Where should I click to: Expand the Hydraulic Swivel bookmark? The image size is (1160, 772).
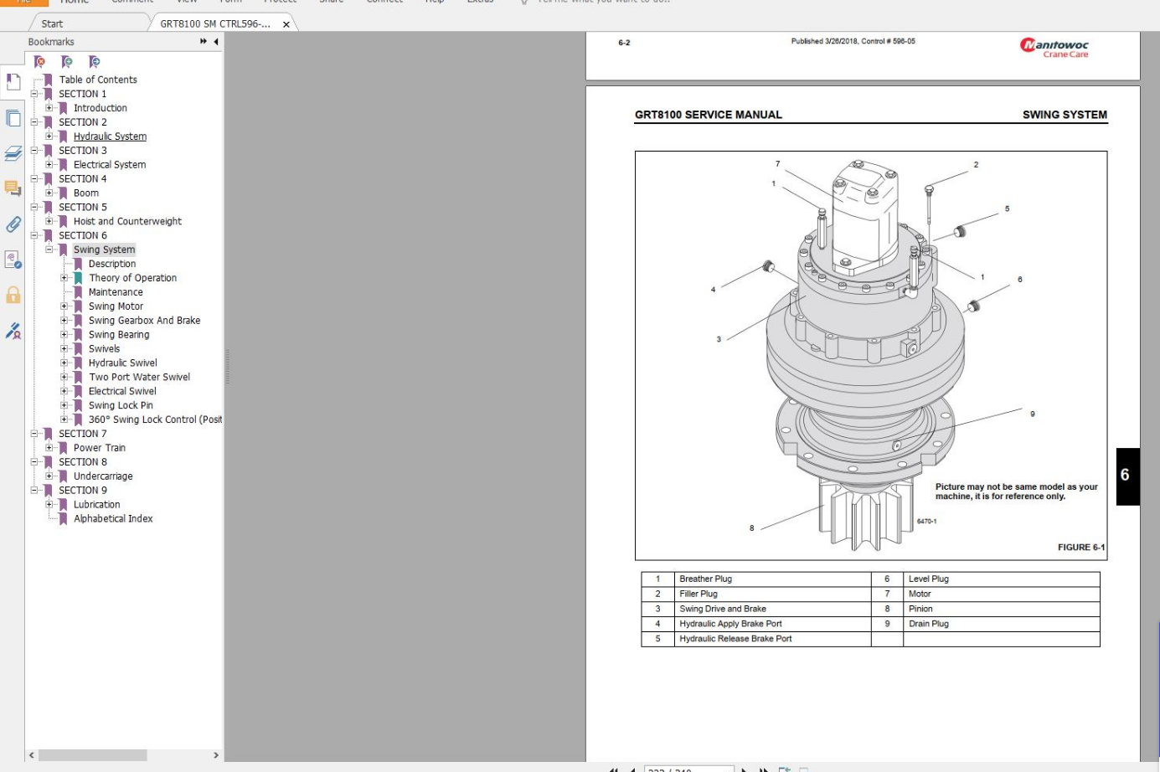[64, 363]
